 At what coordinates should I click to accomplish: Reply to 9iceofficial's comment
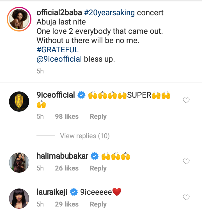point(98,116)
